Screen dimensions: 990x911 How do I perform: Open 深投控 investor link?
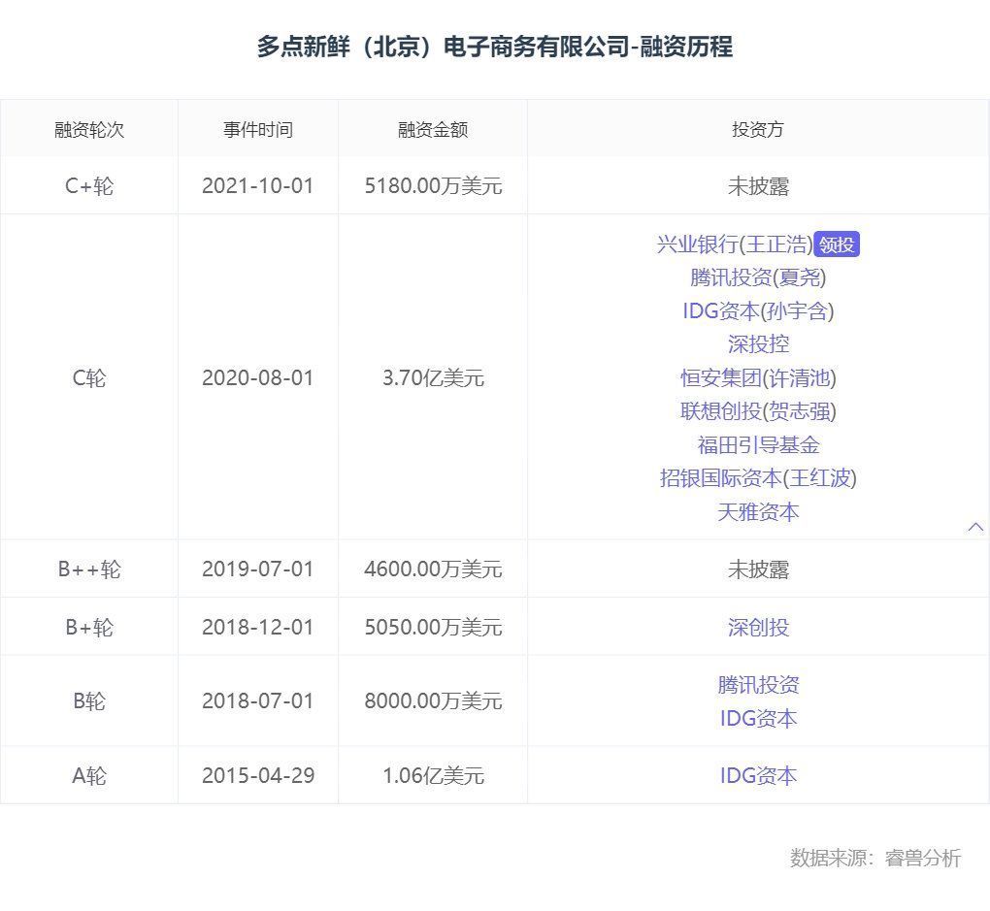pos(758,344)
